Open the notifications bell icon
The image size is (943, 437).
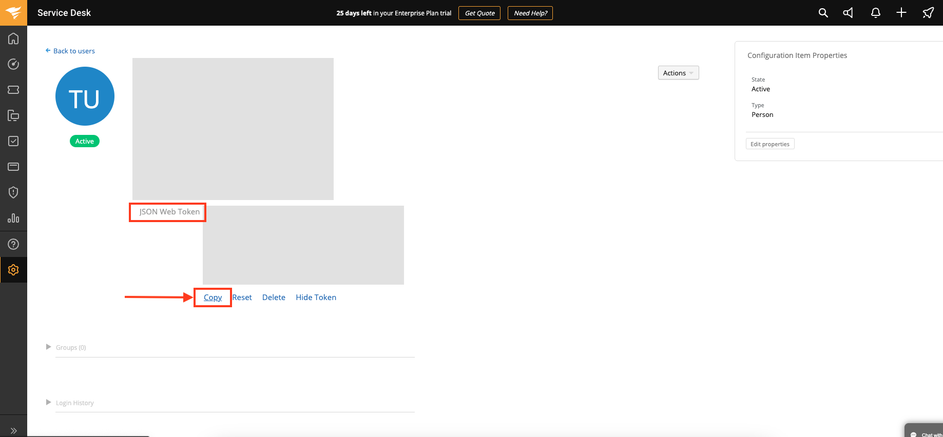[x=876, y=13]
